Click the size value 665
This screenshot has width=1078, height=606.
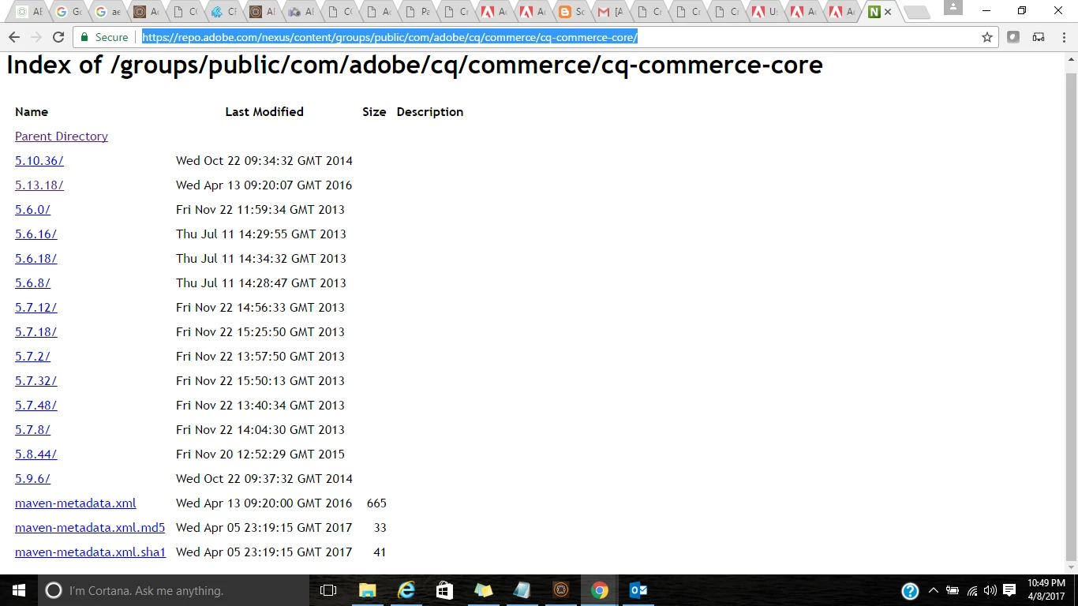[x=376, y=503]
